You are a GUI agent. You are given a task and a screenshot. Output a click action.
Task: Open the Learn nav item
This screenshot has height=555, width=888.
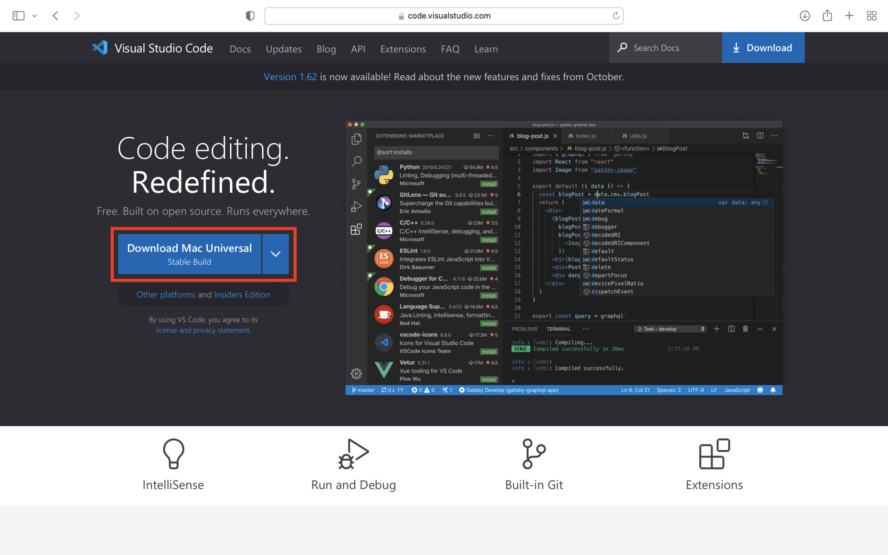(486, 49)
